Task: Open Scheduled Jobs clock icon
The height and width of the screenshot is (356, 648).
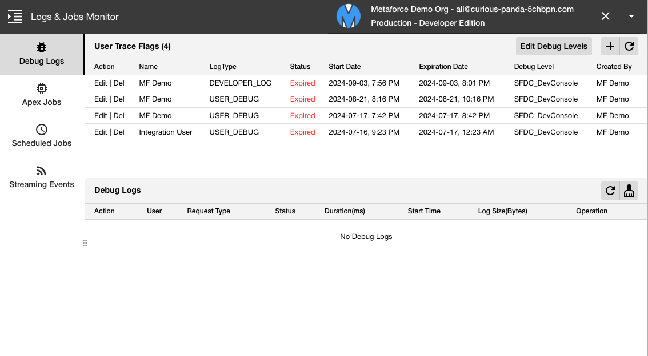Action: (42, 130)
